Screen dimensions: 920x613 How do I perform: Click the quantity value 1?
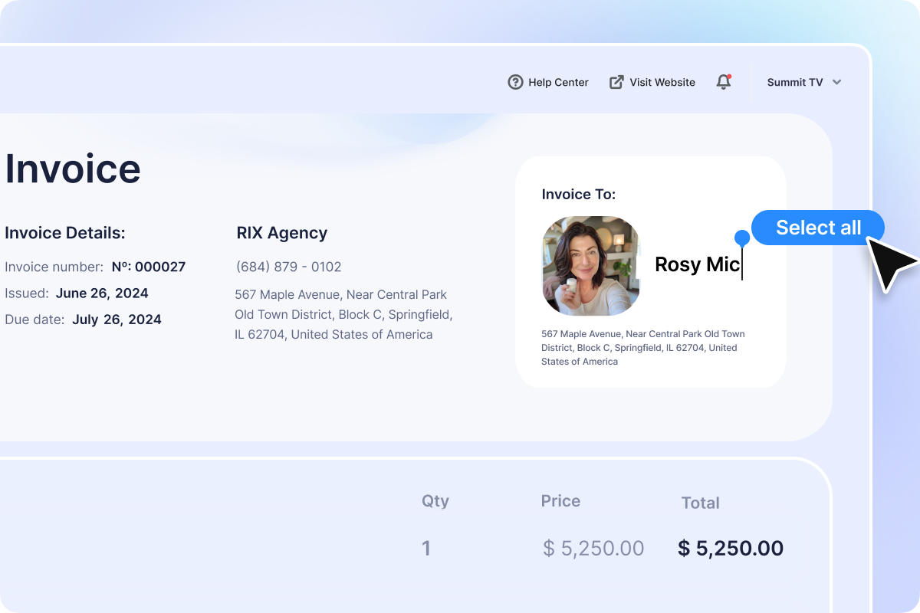click(426, 548)
